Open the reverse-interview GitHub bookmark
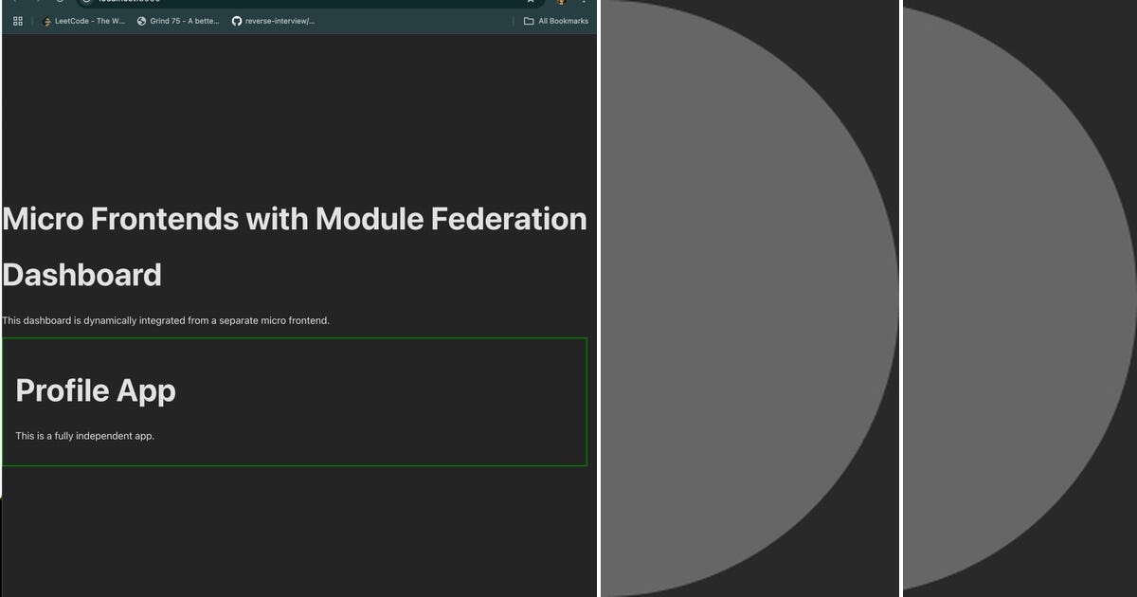Screen dimensions: 1137x597 [x=278, y=20]
